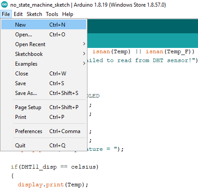Click the if(DHT11_disp == celsius) code line
The height and width of the screenshot is (189, 198).
tap(55, 167)
